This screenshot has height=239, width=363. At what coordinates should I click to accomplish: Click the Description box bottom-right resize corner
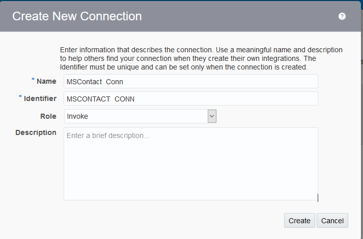316,198
